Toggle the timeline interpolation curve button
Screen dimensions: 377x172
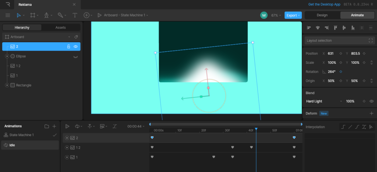(x=115, y=126)
